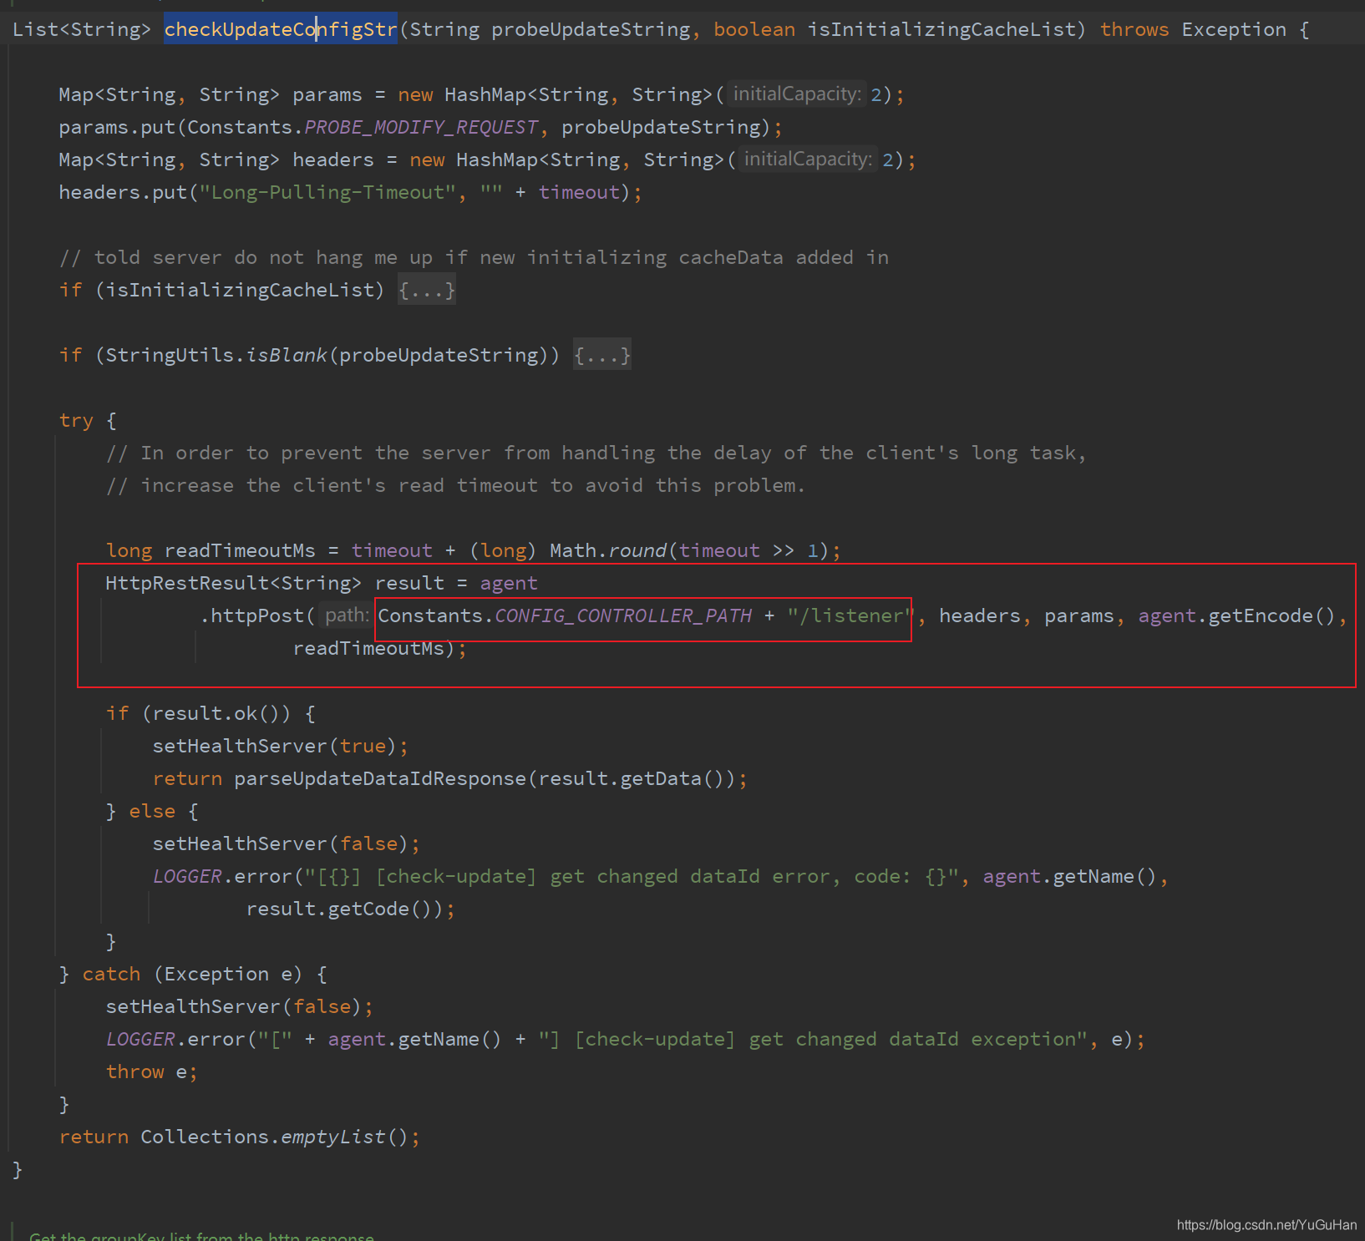Click the throws Exception clause
The width and height of the screenshot is (1365, 1241).
pos(1193,29)
